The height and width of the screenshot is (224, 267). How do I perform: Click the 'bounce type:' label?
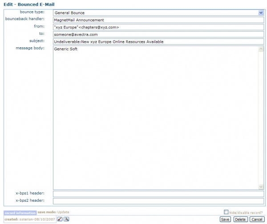[32, 12]
